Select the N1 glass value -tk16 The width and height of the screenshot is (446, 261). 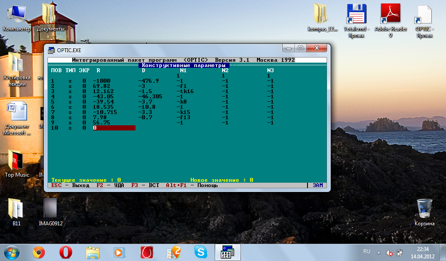point(185,91)
